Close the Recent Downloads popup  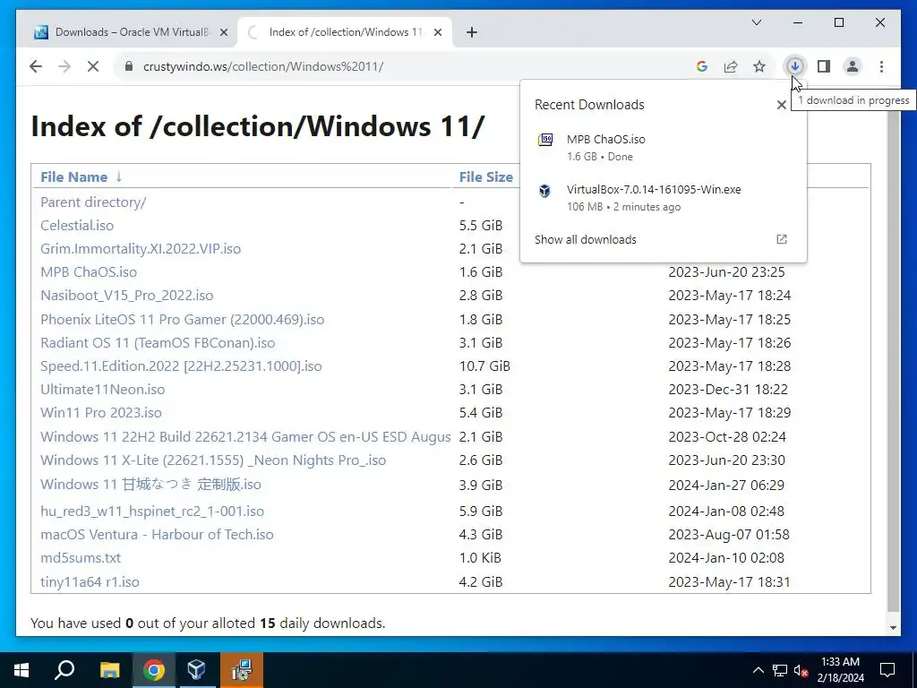[781, 105]
